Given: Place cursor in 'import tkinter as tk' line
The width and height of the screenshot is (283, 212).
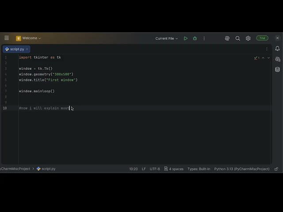Looking at the screenshot, I should 40,57.
